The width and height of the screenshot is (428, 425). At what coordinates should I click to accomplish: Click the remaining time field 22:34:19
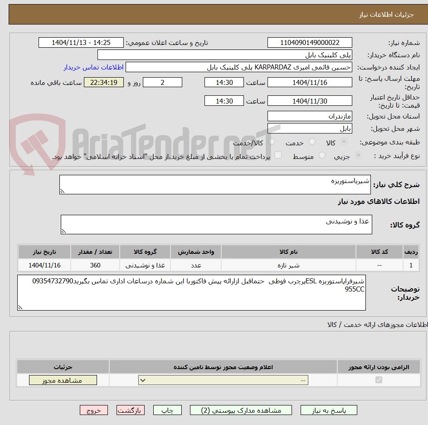point(104,82)
